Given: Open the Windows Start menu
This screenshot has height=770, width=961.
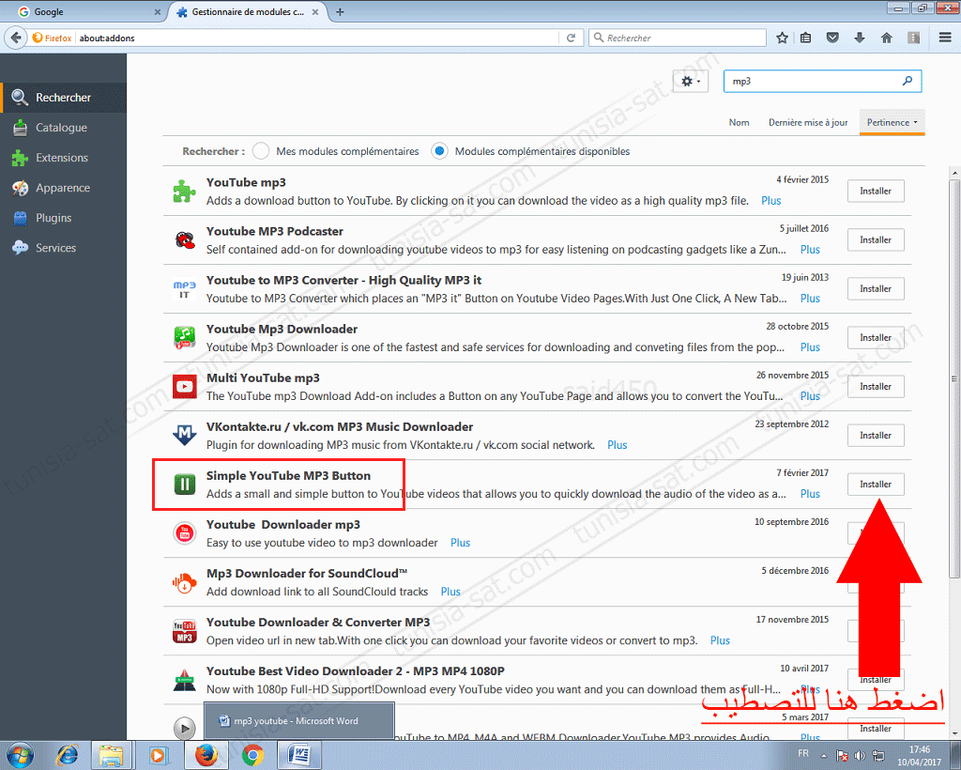Looking at the screenshot, I should point(19,755).
